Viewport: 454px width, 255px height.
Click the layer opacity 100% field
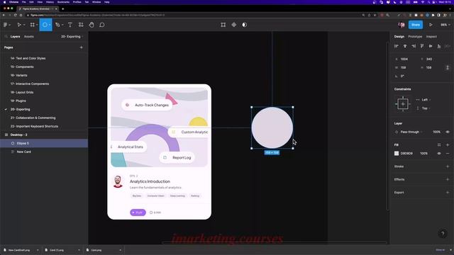(437, 132)
